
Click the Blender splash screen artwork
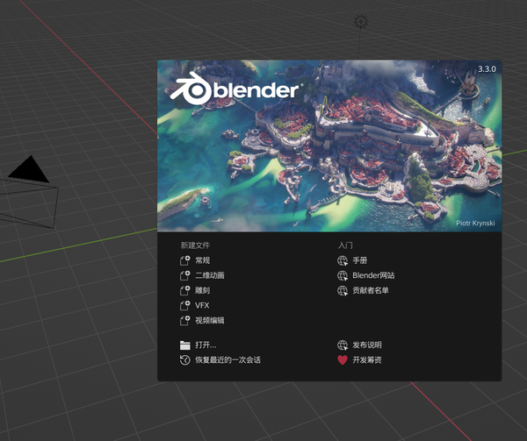[x=329, y=146]
